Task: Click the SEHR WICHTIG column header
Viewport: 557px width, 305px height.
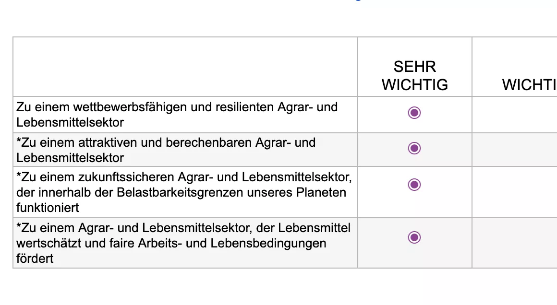Action: point(414,76)
